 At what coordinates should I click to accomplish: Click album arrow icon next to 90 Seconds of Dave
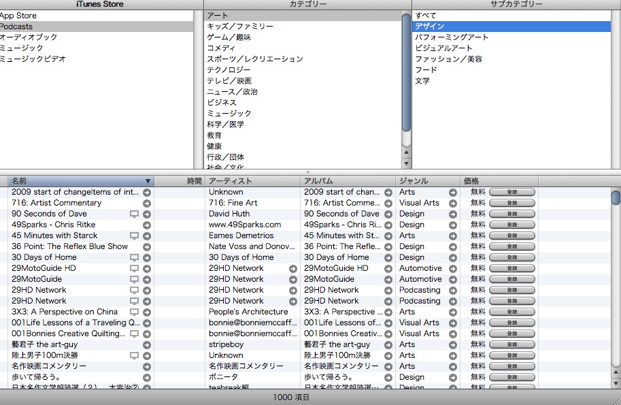coord(388,214)
